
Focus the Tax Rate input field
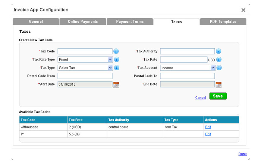pos(183,60)
